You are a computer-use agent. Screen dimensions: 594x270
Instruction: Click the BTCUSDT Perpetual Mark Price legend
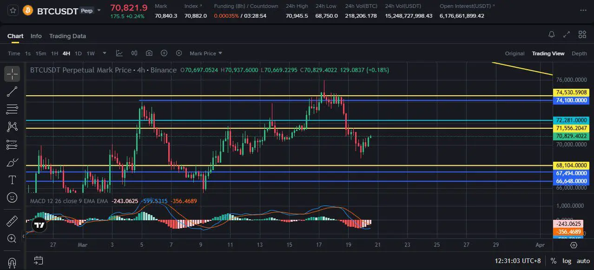click(x=103, y=70)
